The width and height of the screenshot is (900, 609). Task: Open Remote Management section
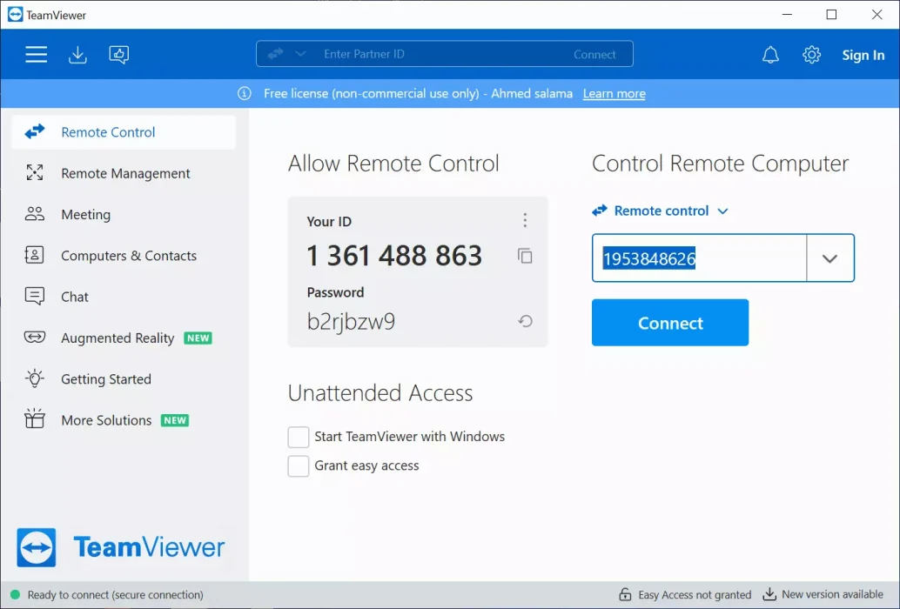[x=124, y=173]
